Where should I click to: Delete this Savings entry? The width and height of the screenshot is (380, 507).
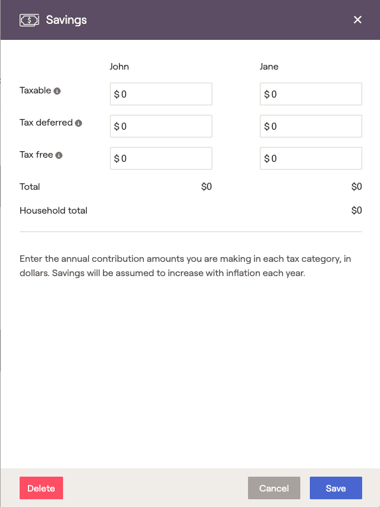[x=42, y=488]
